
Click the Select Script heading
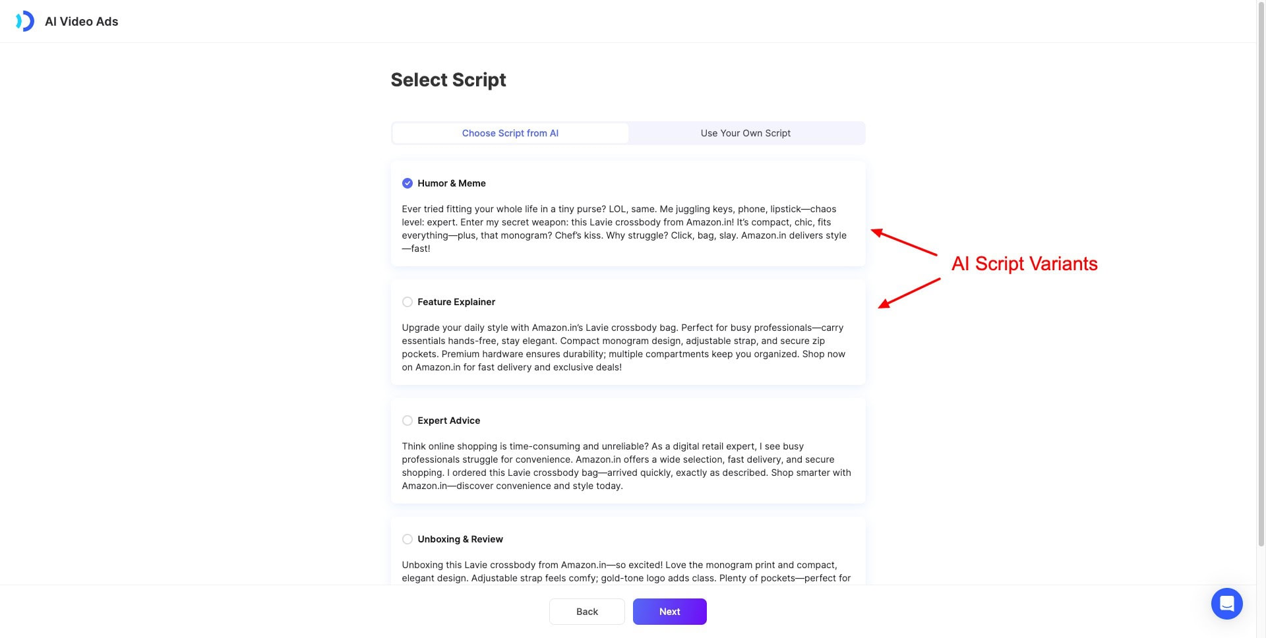pyautogui.click(x=448, y=80)
